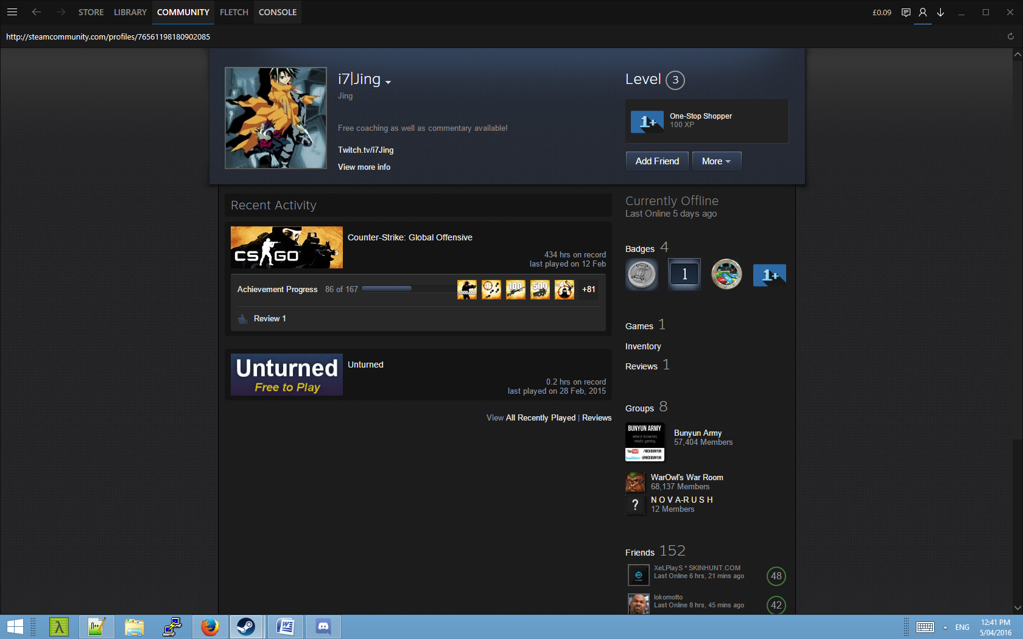Open the hamburger menu icon
Image resolution: width=1023 pixels, height=639 pixels.
[x=12, y=12]
